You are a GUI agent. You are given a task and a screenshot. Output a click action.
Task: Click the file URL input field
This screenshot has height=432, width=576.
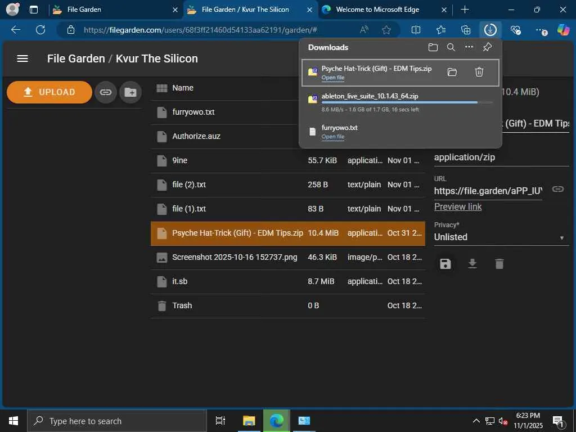488,191
